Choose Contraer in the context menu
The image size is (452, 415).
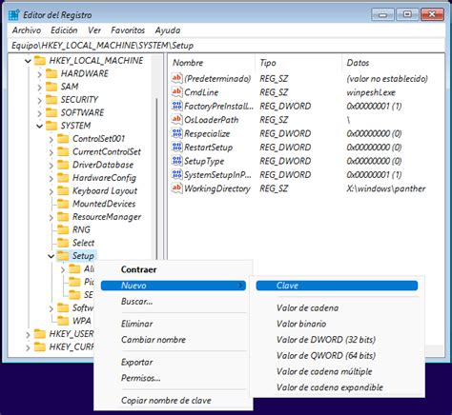point(174,269)
